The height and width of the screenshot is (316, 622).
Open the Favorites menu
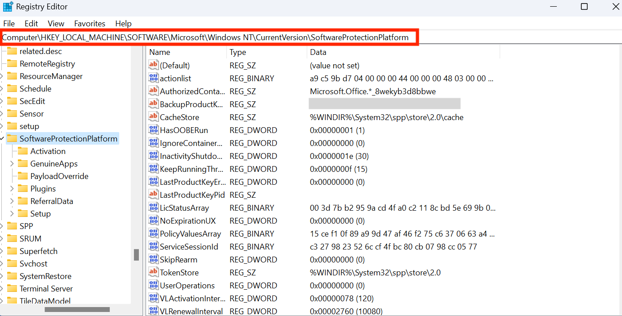89,23
